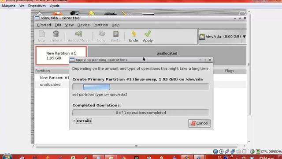Select the Resize/Move toolbar icon
This screenshot has height=159, width=282.
click(78, 34)
